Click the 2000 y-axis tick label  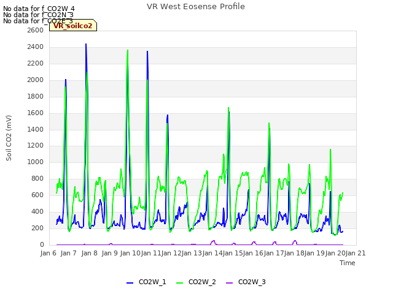tap(36, 80)
